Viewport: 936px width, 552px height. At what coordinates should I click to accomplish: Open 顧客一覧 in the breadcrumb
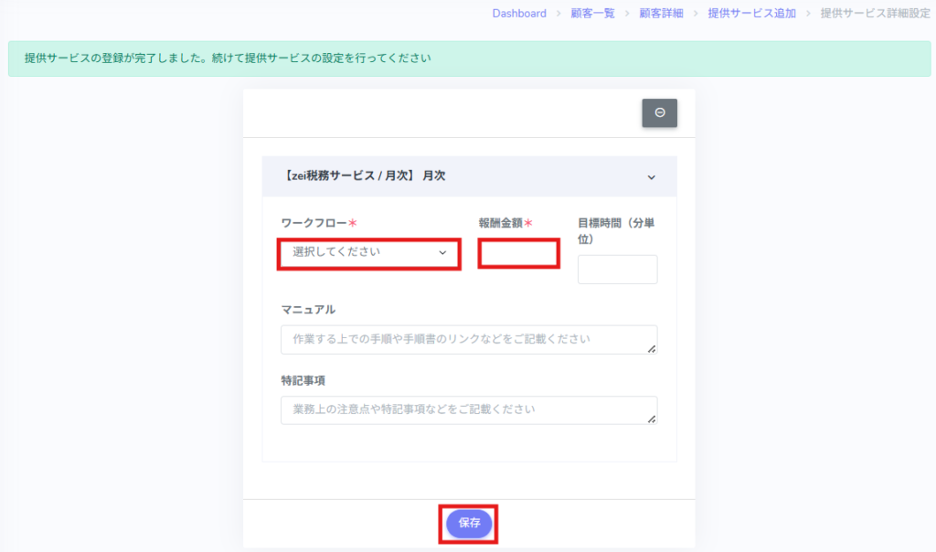592,14
